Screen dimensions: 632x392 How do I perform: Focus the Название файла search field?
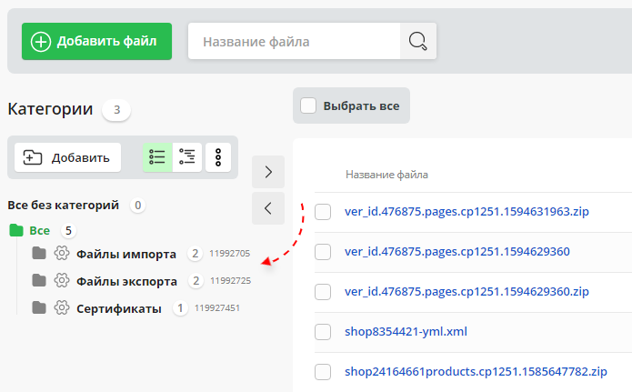tap(294, 41)
